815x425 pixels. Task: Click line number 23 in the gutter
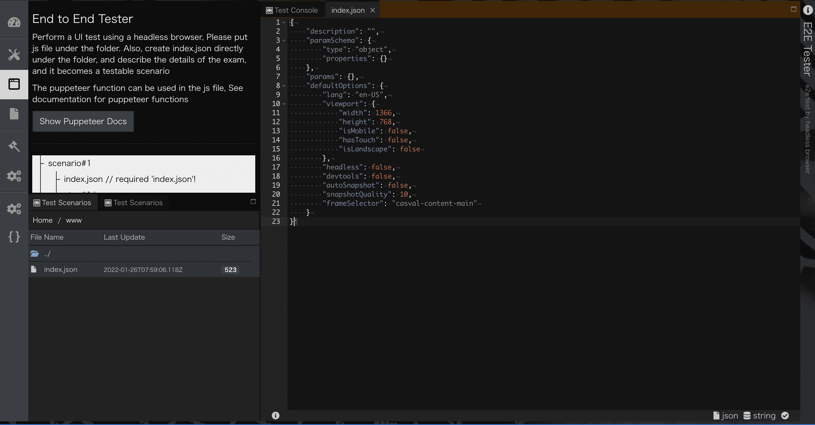pos(276,221)
